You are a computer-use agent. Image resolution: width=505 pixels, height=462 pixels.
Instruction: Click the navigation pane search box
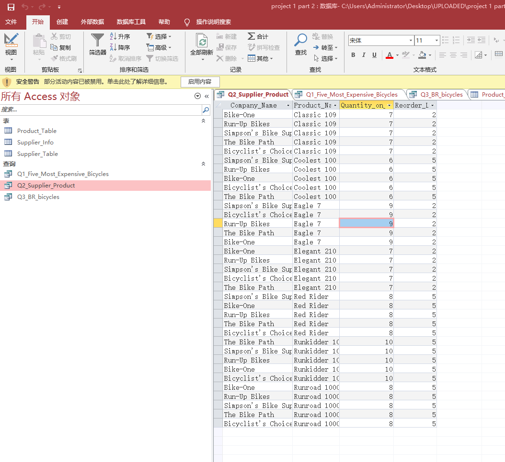pyautogui.click(x=101, y=110)
